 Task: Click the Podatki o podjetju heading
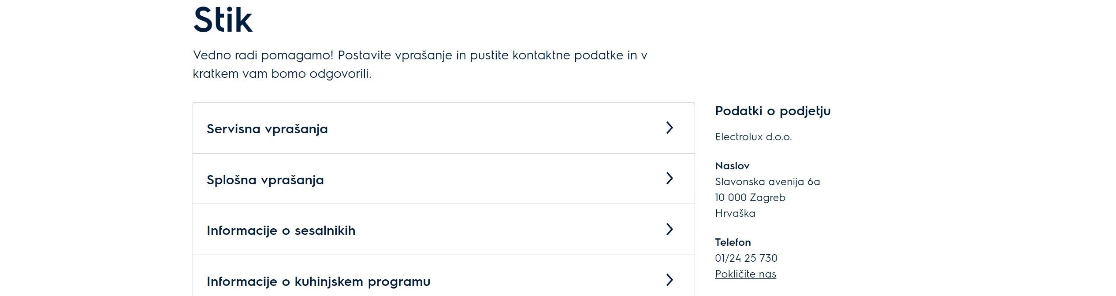coord(773,111)
